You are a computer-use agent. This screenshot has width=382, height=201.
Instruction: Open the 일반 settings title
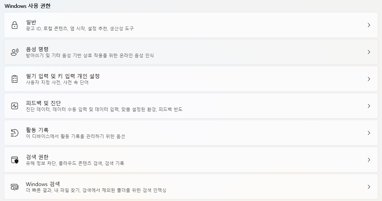pyautogui.click(x=31, y=22)
